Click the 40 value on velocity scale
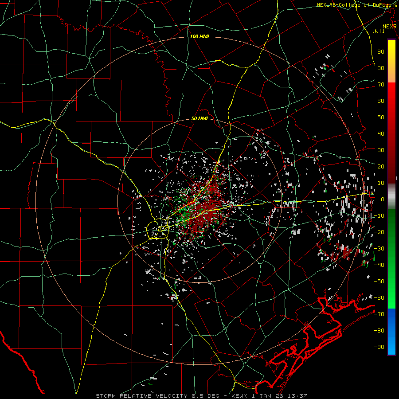399x399 pixels. pos(381,134)
